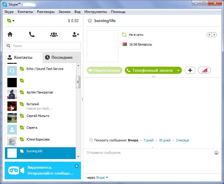The width and height of the screenshot is (224, 184).
Task: Select the burning1ife contact row
Action: [40, 153]
